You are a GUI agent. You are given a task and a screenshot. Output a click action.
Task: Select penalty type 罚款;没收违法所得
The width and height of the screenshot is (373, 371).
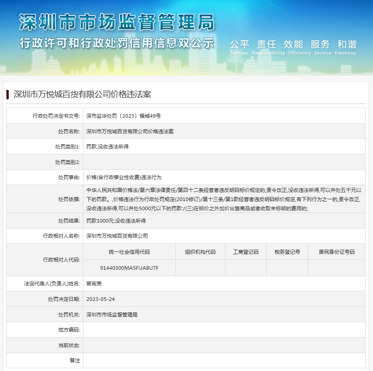tap(107, 147)
